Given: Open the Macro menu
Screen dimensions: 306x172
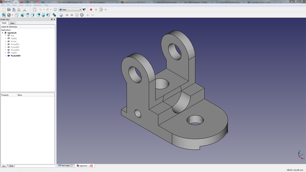Looking at the screenshot, I should pos(28,5).
